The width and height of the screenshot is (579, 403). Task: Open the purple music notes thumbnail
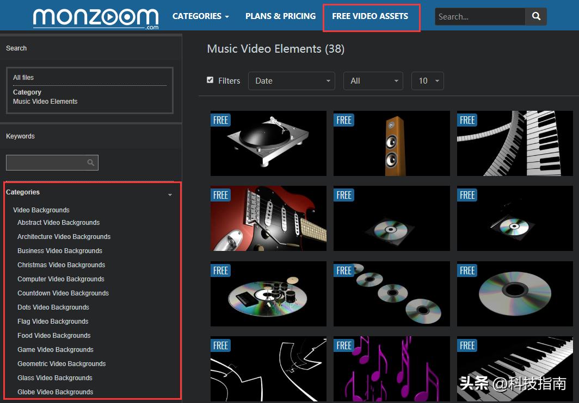tap(391, 368)
